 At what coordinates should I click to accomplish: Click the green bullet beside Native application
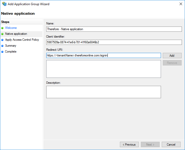point(3,34)
